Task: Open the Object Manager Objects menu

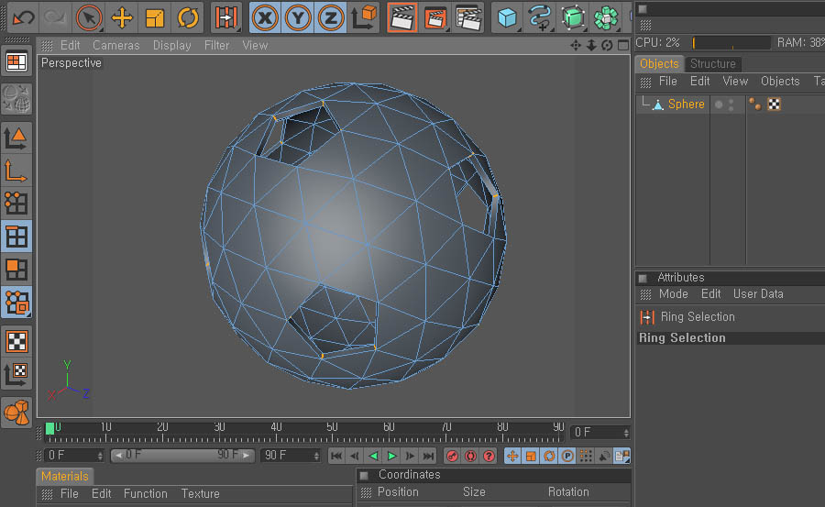Action: (780, 81)
